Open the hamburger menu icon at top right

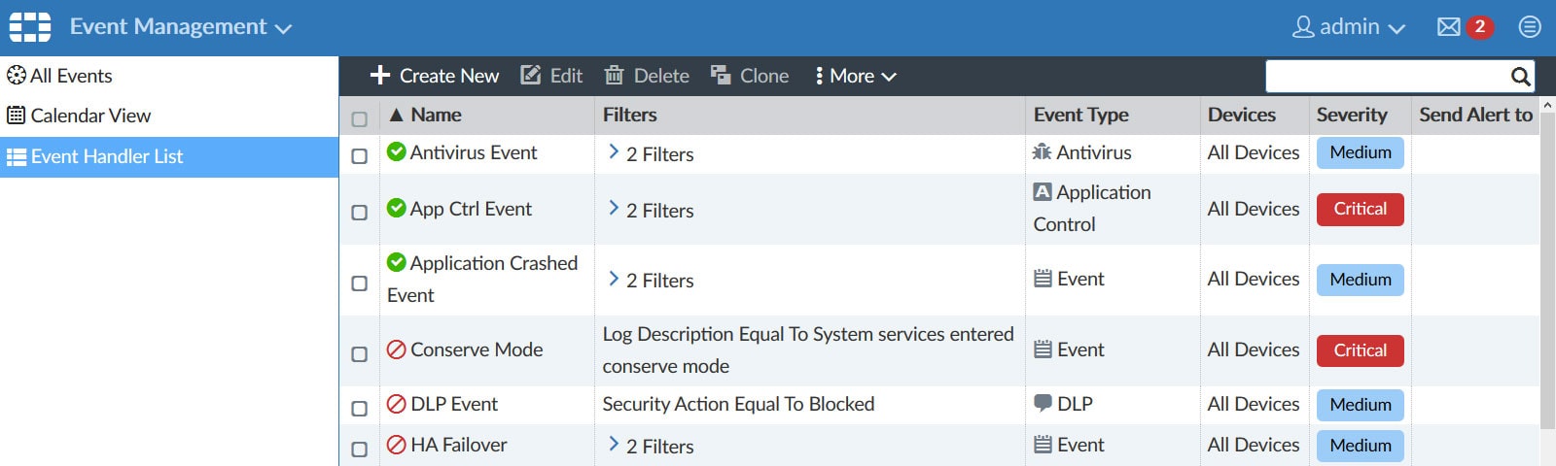1530,27
